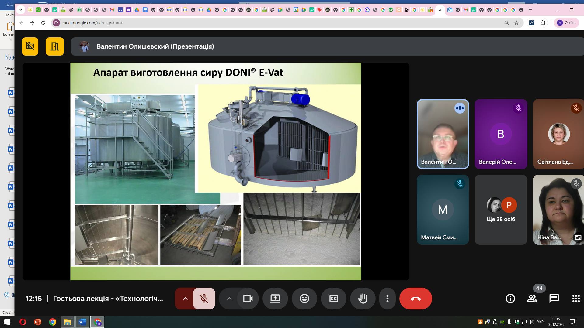Unmute the microphone toggle

pos(204,299)
